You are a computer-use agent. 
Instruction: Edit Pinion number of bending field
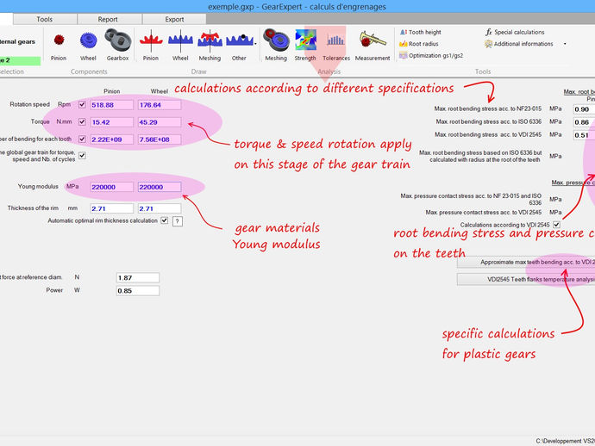coord(111,139)
